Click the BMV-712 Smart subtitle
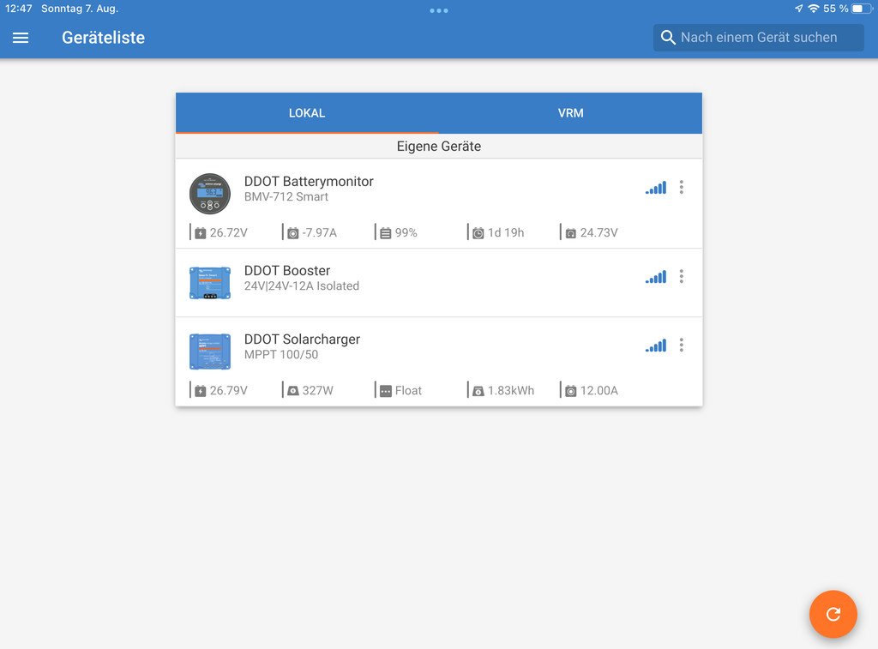878x649 pixels. coord(286,196)
